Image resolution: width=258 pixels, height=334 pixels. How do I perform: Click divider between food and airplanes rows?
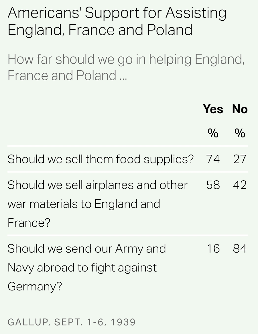tap(128, 172)
